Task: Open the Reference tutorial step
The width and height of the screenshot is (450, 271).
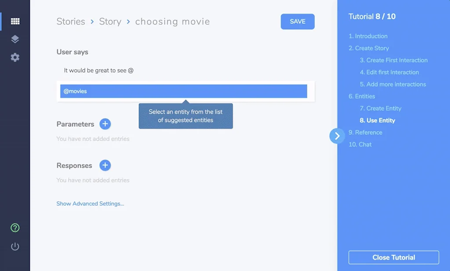Action: 366,132
